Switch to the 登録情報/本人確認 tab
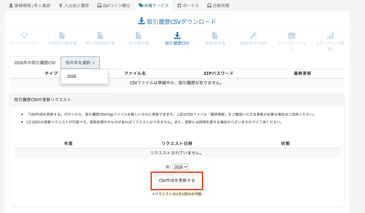 click(30, 5)
